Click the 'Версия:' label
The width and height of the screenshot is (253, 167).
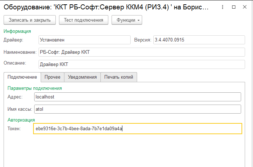[x=143, y=40]
